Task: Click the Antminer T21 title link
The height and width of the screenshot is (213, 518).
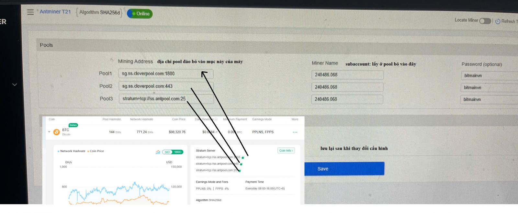Action: [55, 12]
